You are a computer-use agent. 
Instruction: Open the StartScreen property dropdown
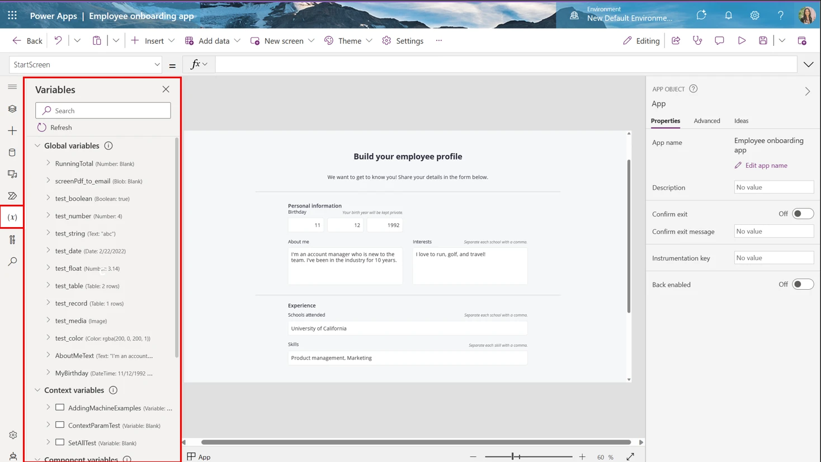(157, 64)
